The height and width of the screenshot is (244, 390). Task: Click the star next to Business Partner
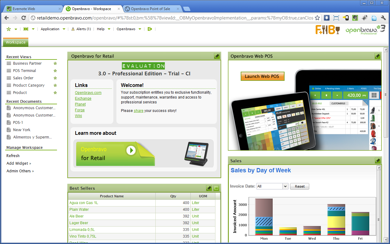point(55,63)
